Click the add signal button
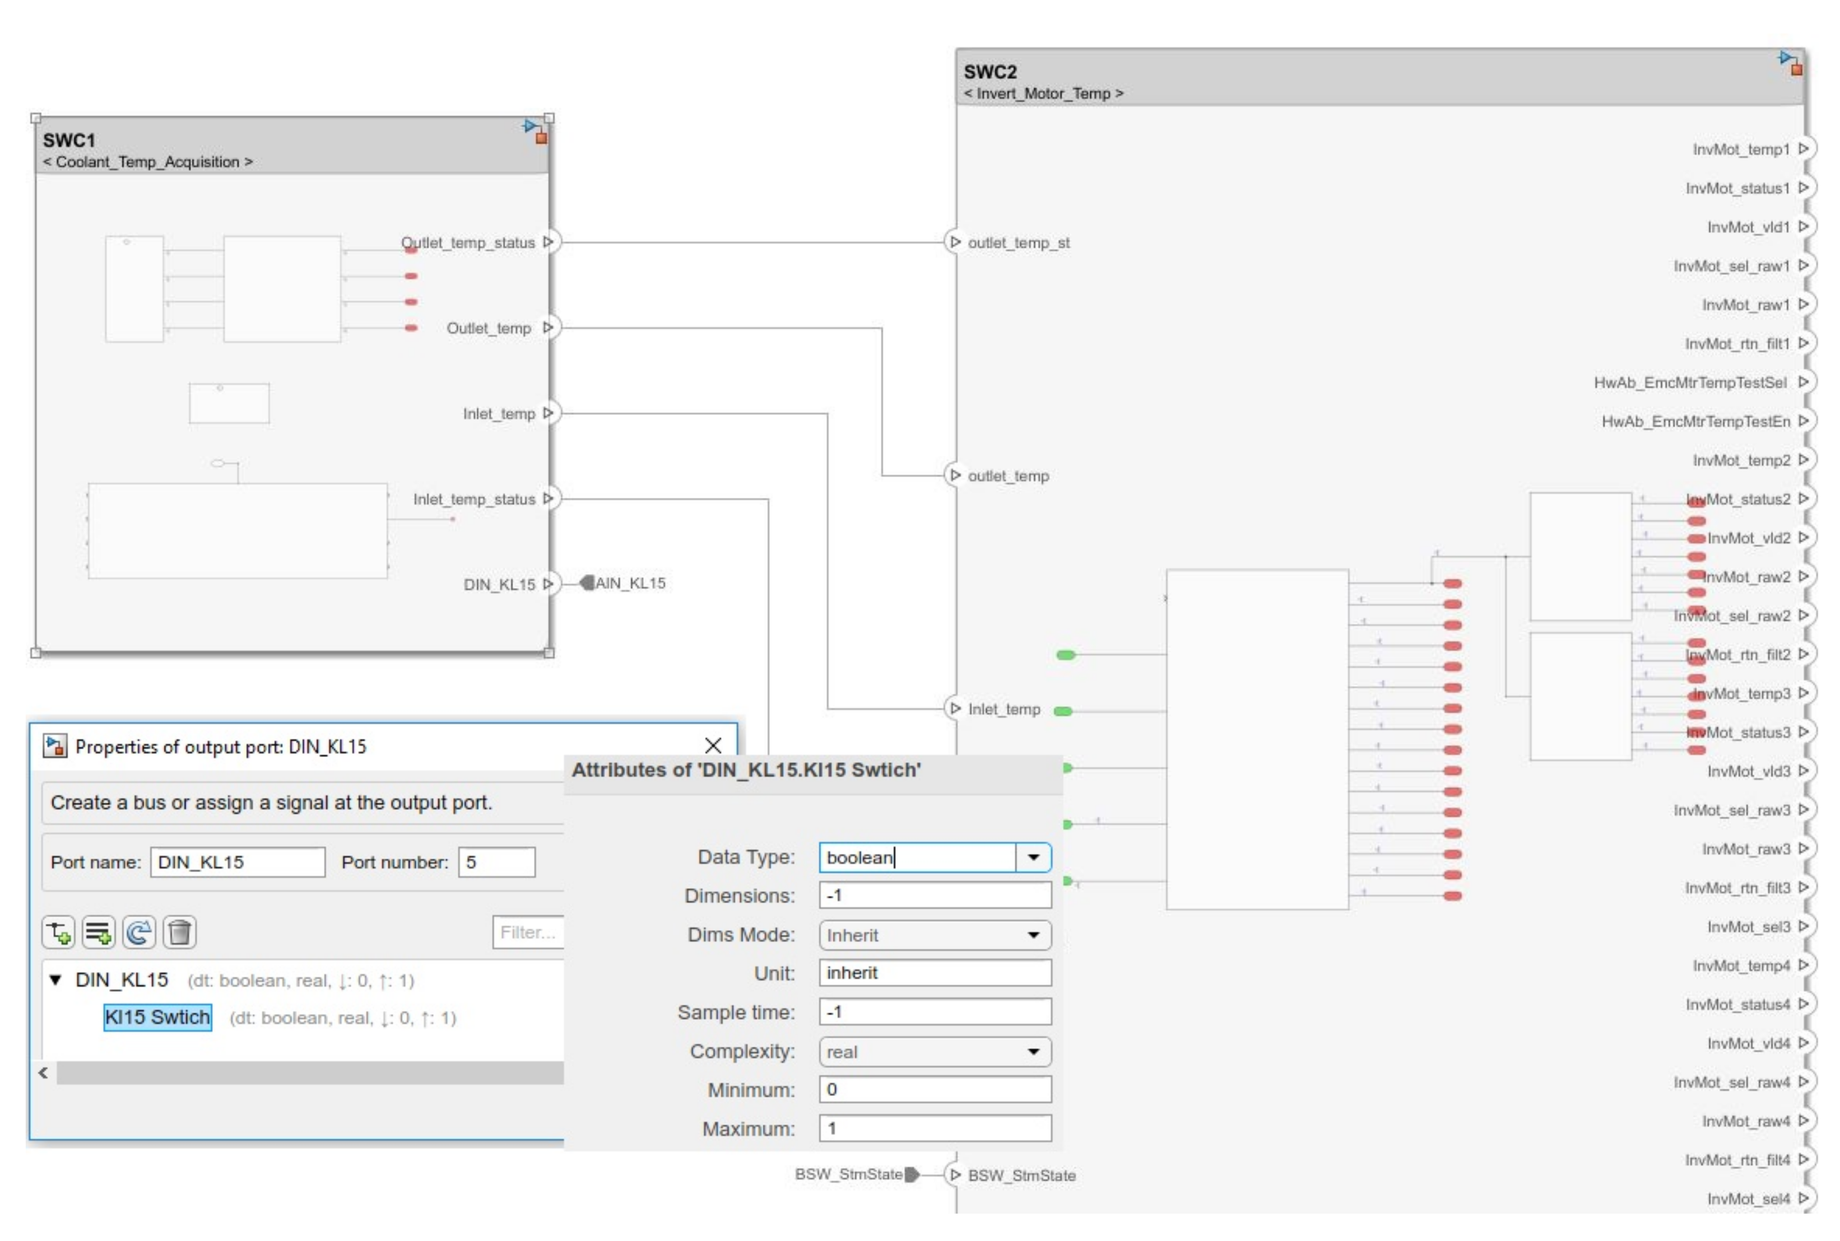This screenshot has width=1840, height=1241. pyautogui.click(x=99, y=932)
